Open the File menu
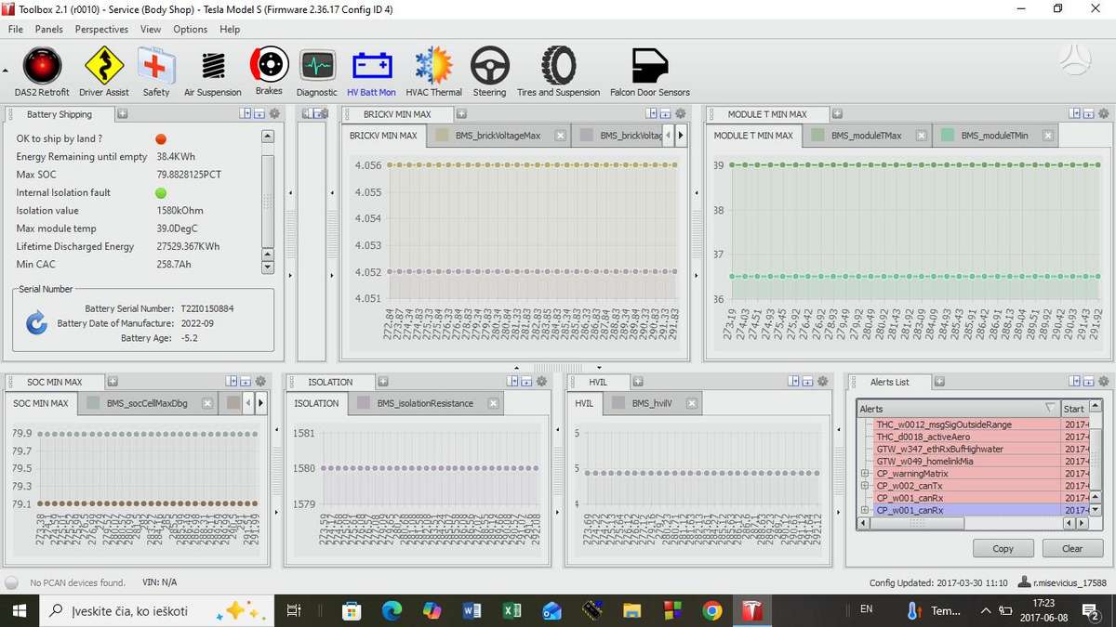 pyautogui.click(x=16, y=29)
